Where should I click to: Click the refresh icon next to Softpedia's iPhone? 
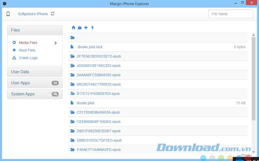(x=53, y=14)
